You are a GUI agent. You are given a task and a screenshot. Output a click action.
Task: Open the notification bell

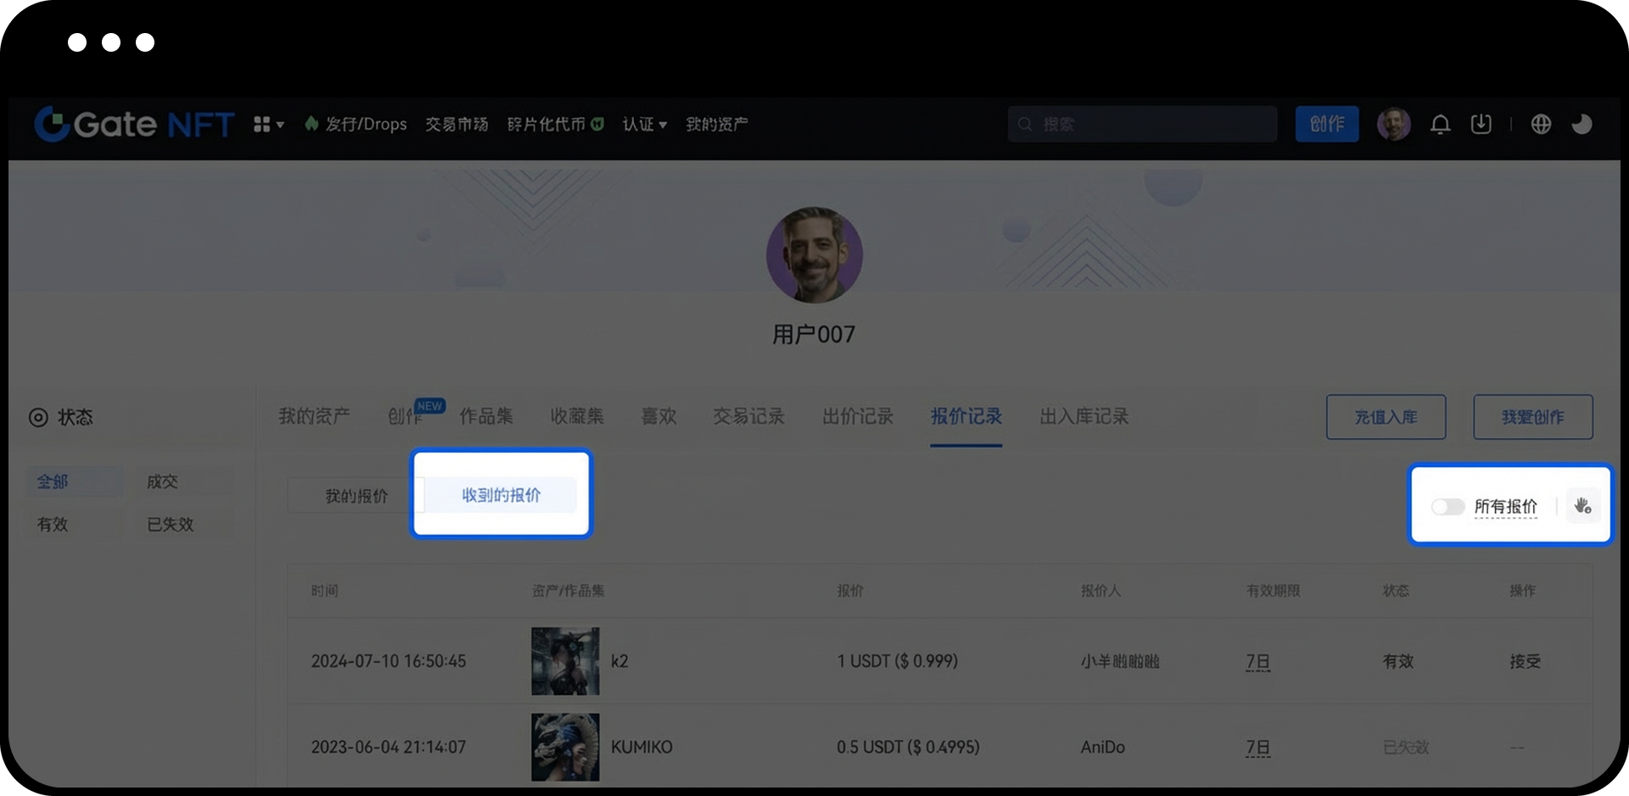(1441, 124)
